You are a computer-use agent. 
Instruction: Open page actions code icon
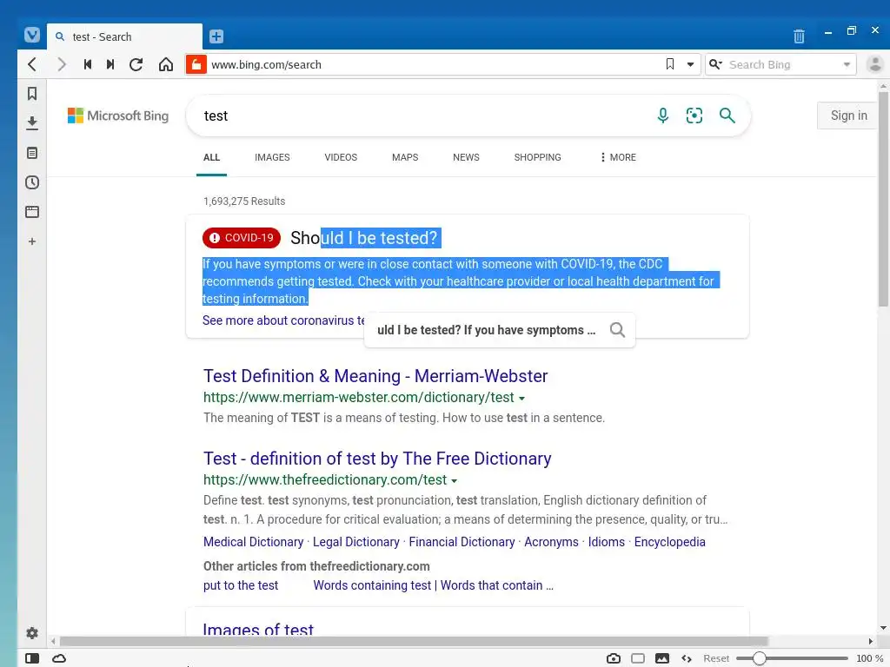pyautogui.click(x=687, y=658)
